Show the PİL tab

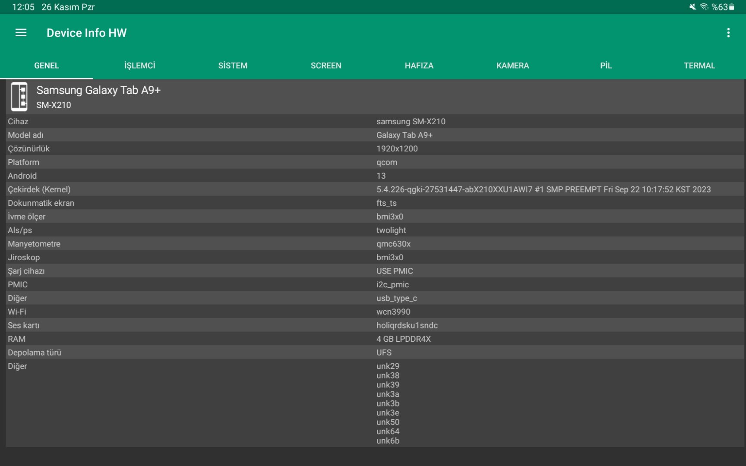(606, 66)
